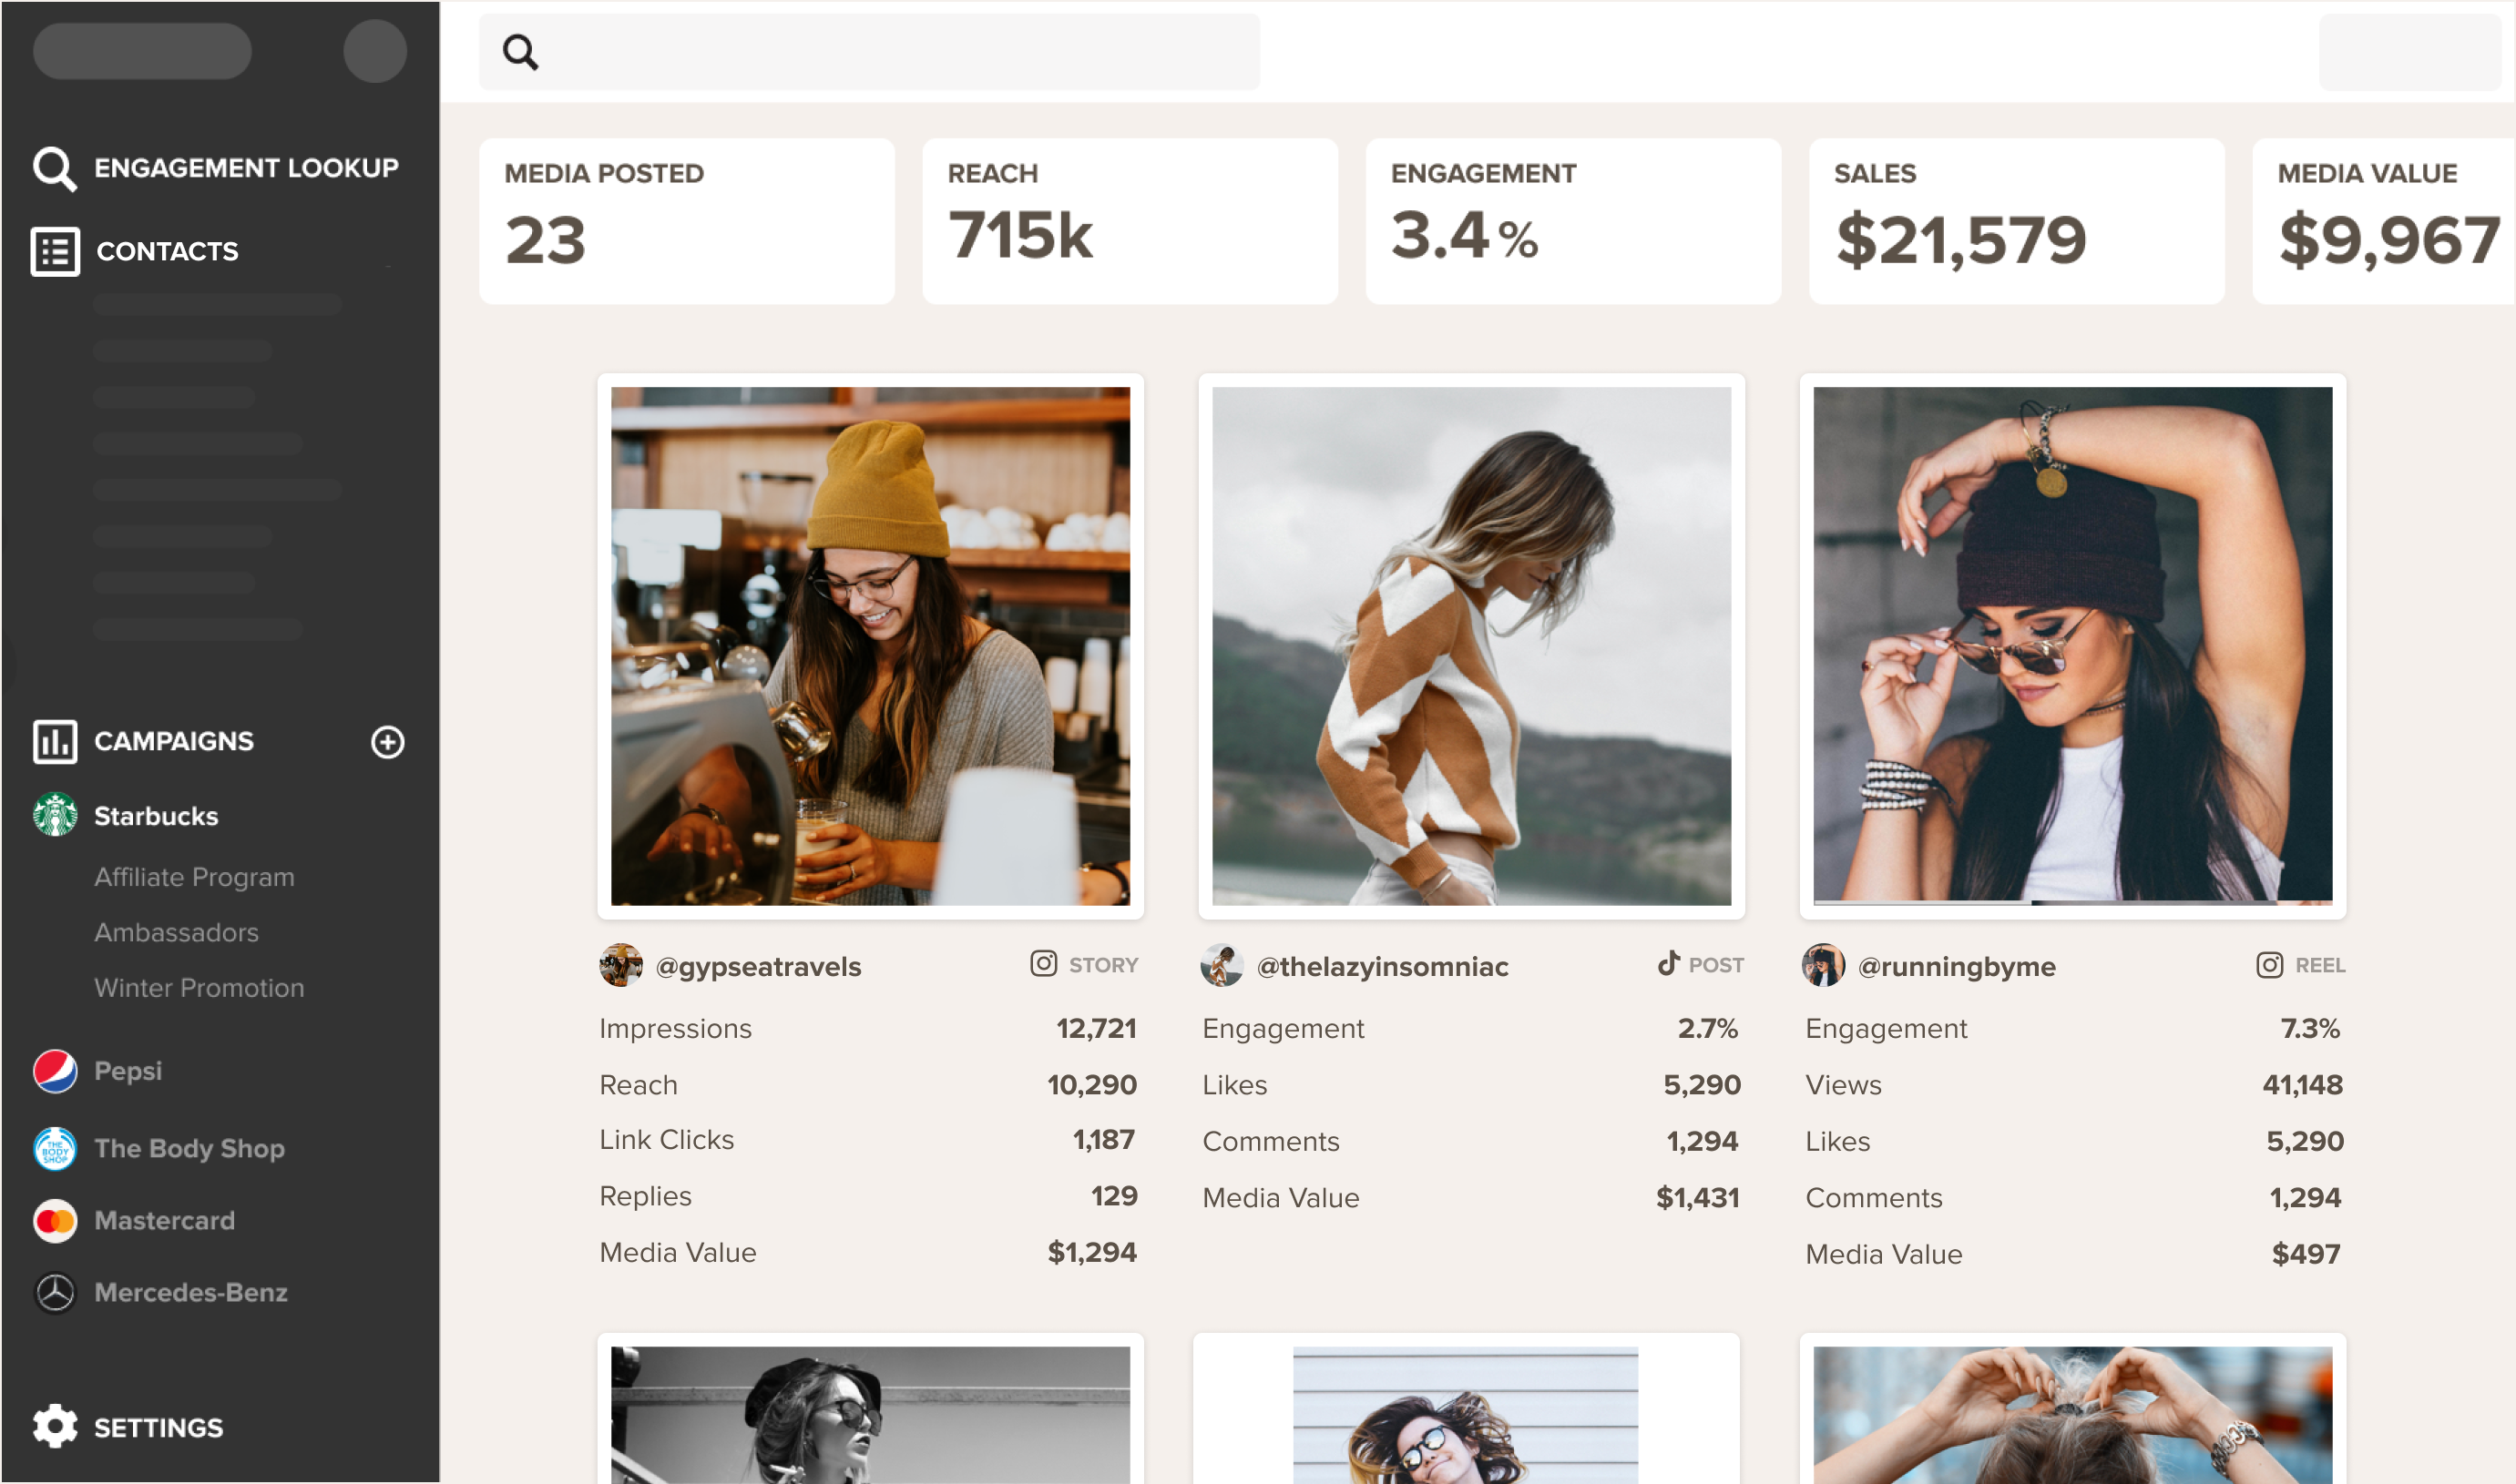Click the Mastercard logo icon
The height and width of the screenshot is (1484, 2516).
pyautogui.click(x=55, y=1220)
